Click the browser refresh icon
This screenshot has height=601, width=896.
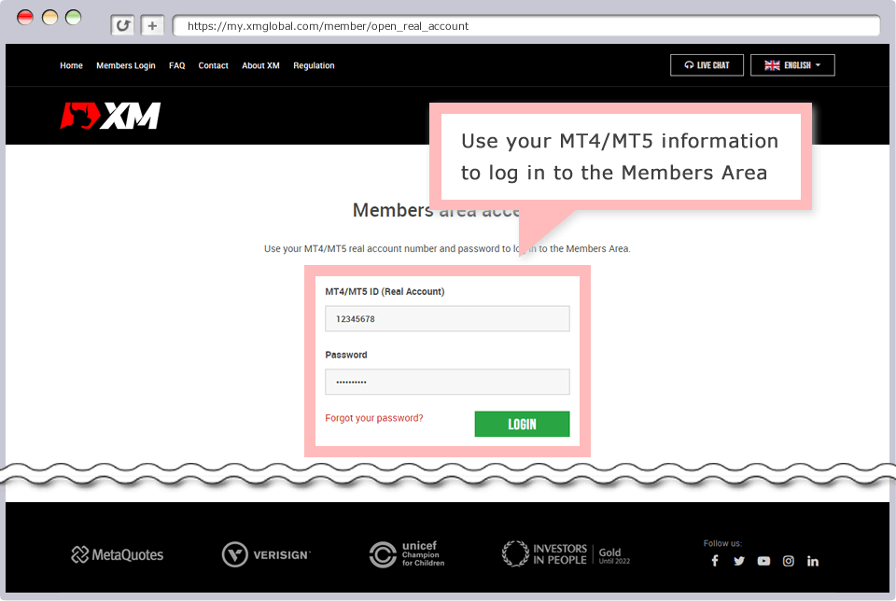click(x=122, y=25)
